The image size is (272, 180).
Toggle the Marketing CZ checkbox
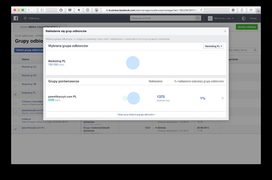pos(15,68)
